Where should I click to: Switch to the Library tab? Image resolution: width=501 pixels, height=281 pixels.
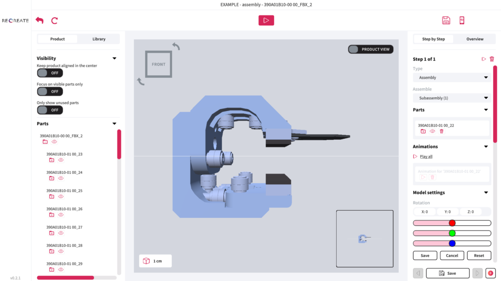point(99,39)
